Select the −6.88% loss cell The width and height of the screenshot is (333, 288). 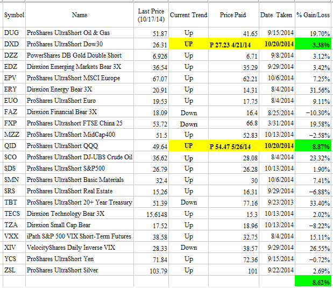313,191
